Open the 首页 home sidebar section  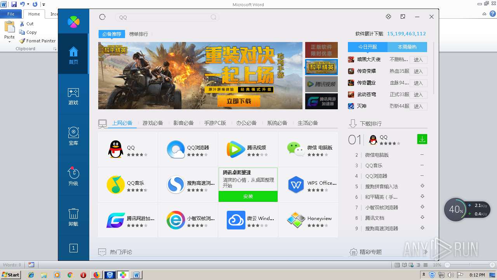coord(73,54)
